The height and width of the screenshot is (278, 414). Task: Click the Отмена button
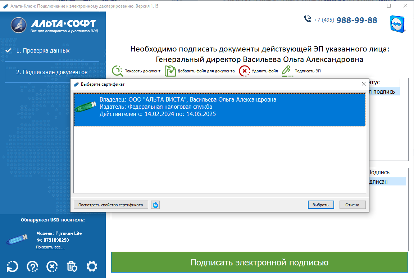point(352,205)
